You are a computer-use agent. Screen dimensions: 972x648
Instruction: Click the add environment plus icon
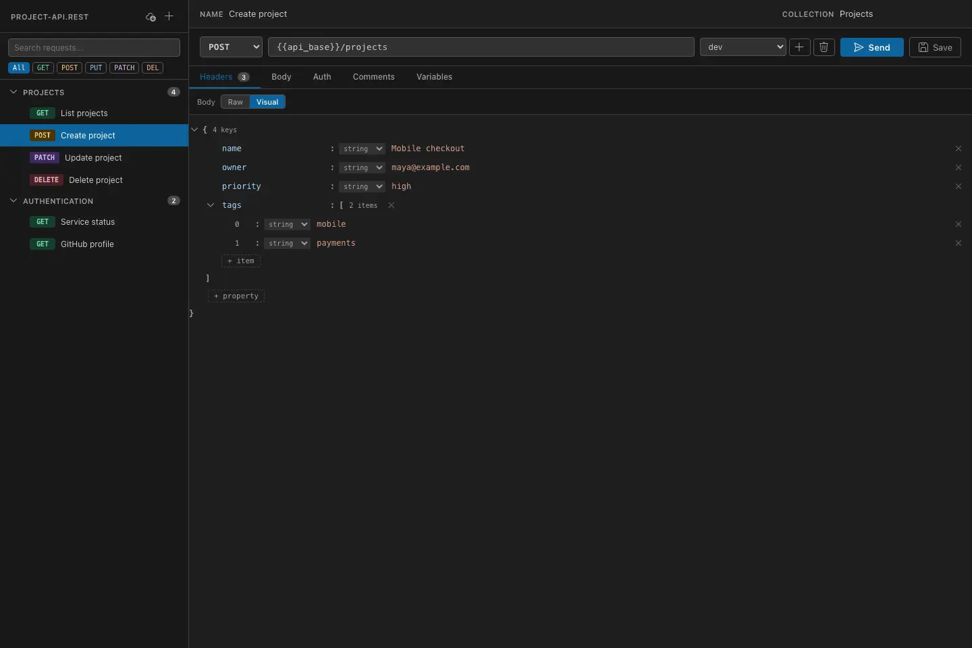tap(799, 47)
